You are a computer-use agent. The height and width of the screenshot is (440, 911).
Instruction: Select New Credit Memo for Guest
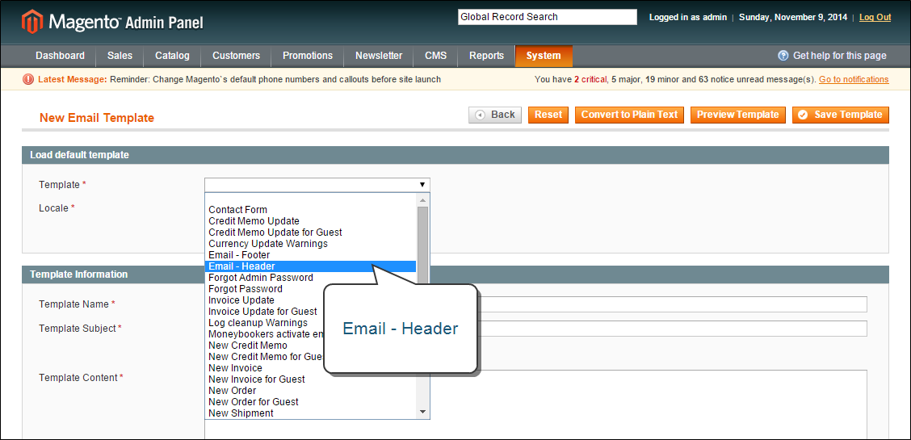[x=264, y=357]
